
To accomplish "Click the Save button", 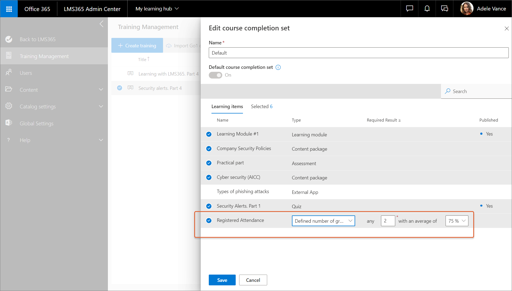I will 222,280.
